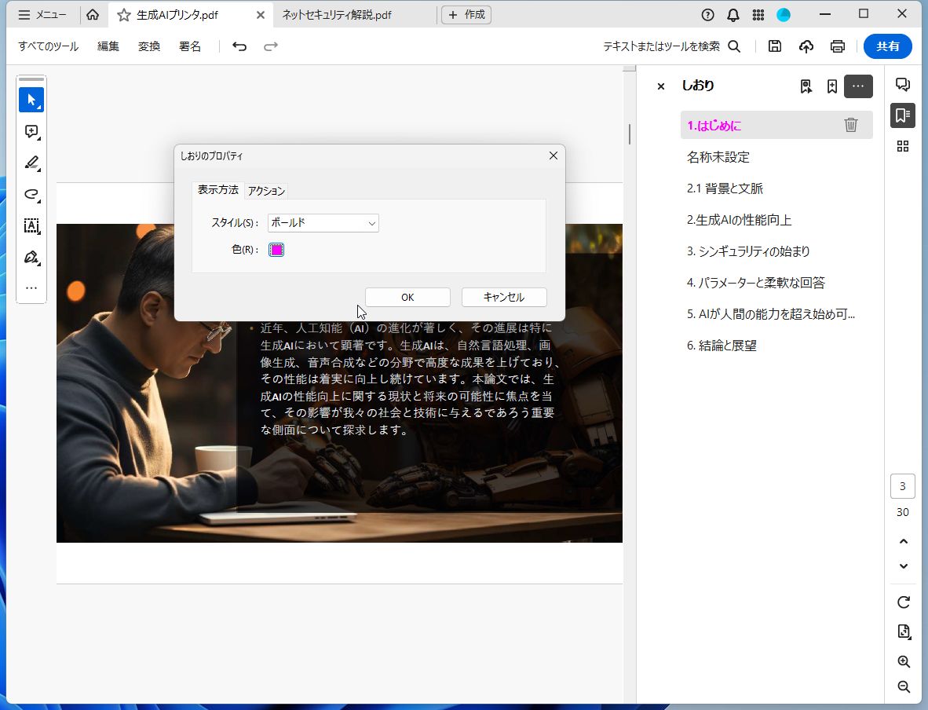928x710 pixels.
Task: Open the Add comment tool
Action: click(x=31, y=131)
